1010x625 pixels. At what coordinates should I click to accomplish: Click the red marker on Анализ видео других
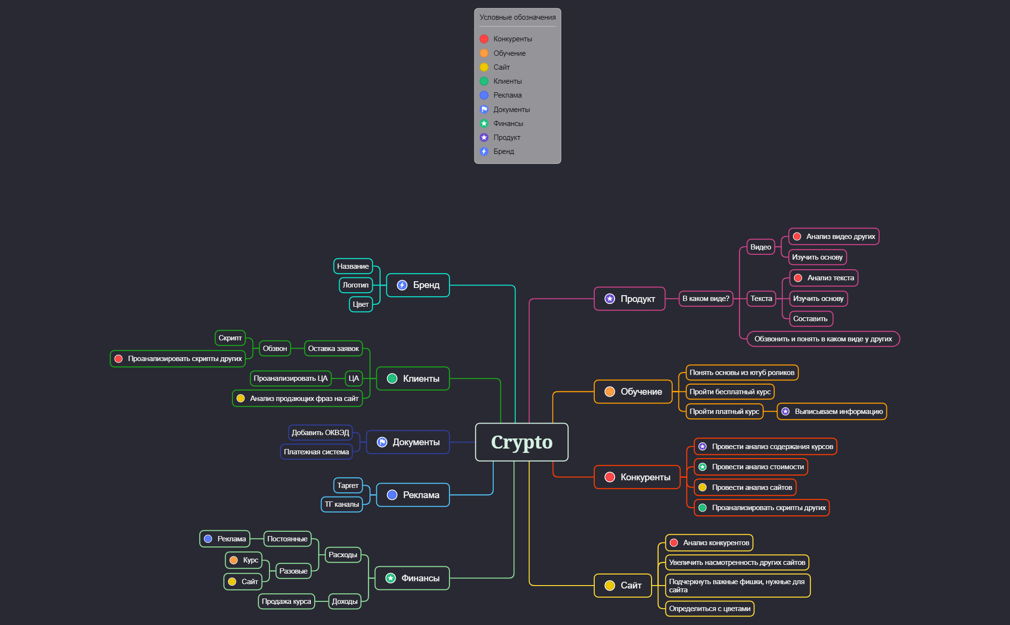pos(797,237)
